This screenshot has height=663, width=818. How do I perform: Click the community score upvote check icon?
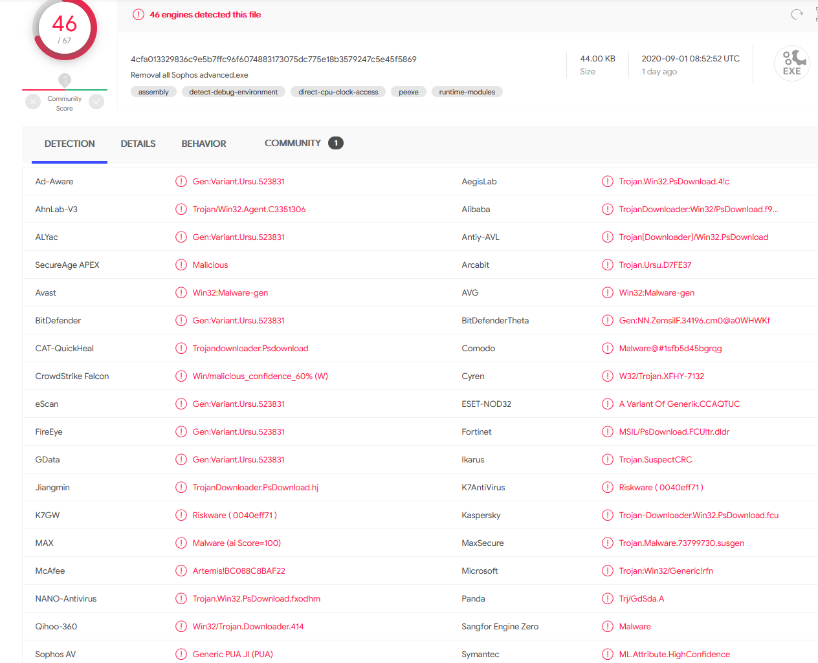click(96, 102)
